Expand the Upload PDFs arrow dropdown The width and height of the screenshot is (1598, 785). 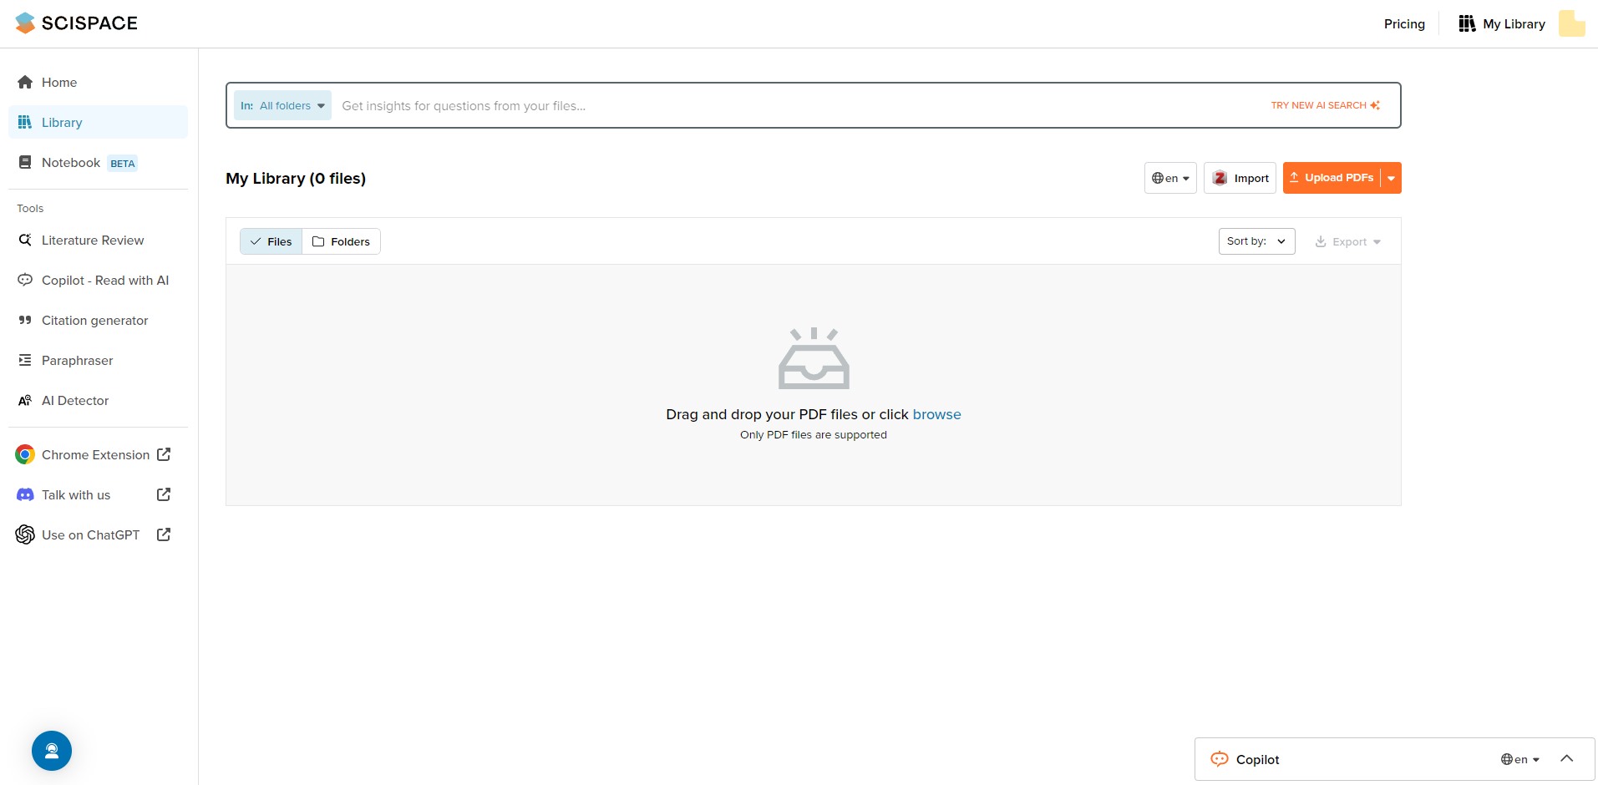(x=1391, y=178)
